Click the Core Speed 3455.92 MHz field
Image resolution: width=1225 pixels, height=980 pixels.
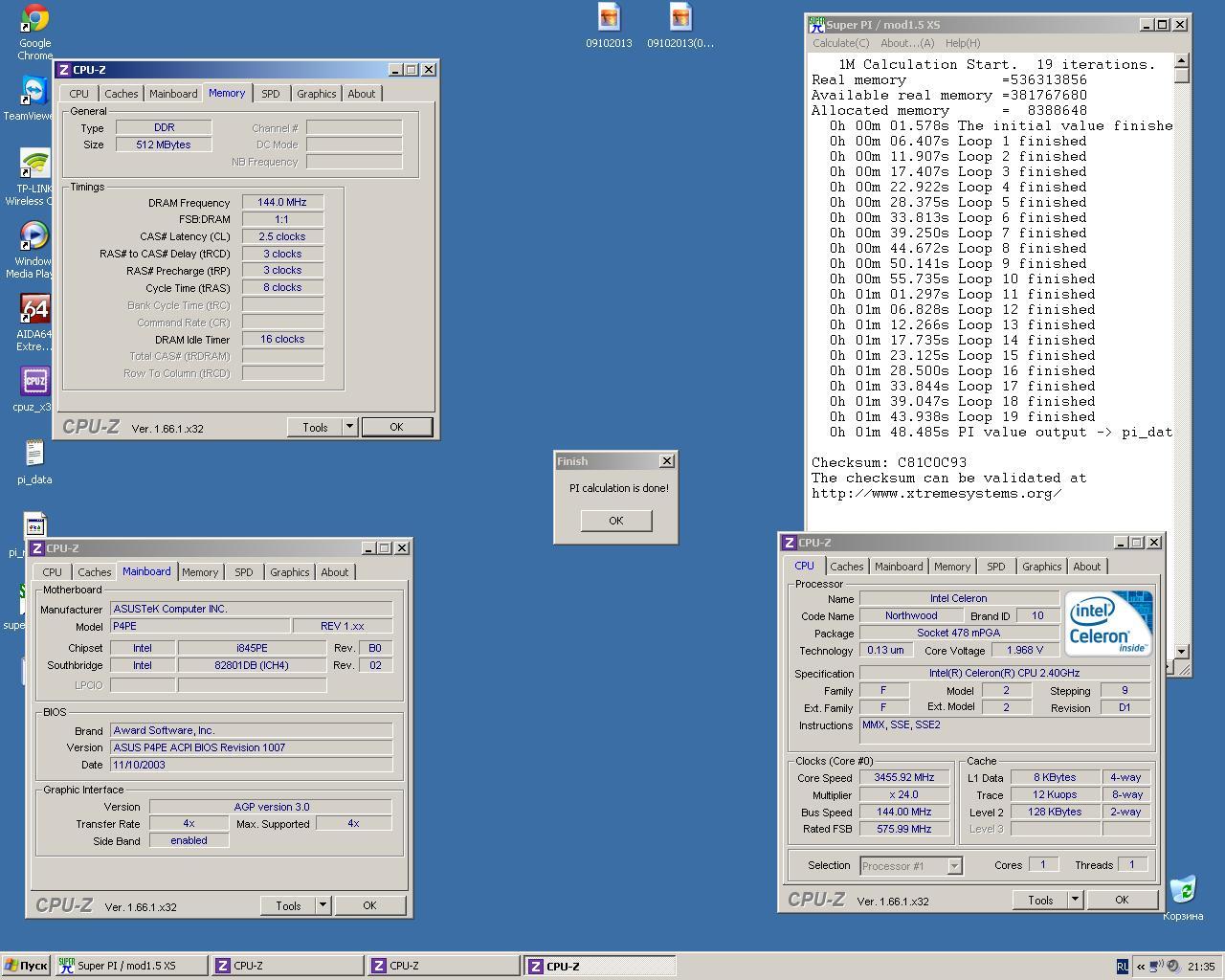coord(904,777)
